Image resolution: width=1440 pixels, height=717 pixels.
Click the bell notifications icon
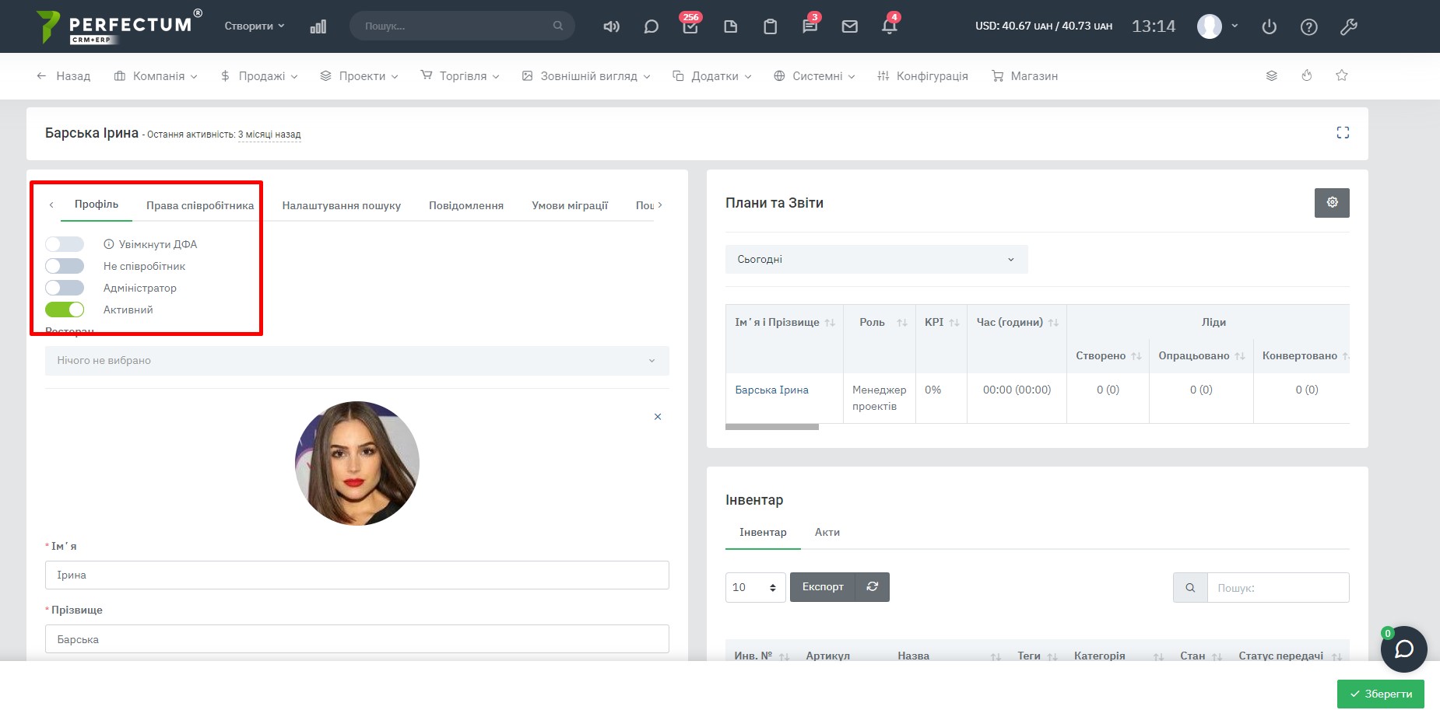(889, 26)
